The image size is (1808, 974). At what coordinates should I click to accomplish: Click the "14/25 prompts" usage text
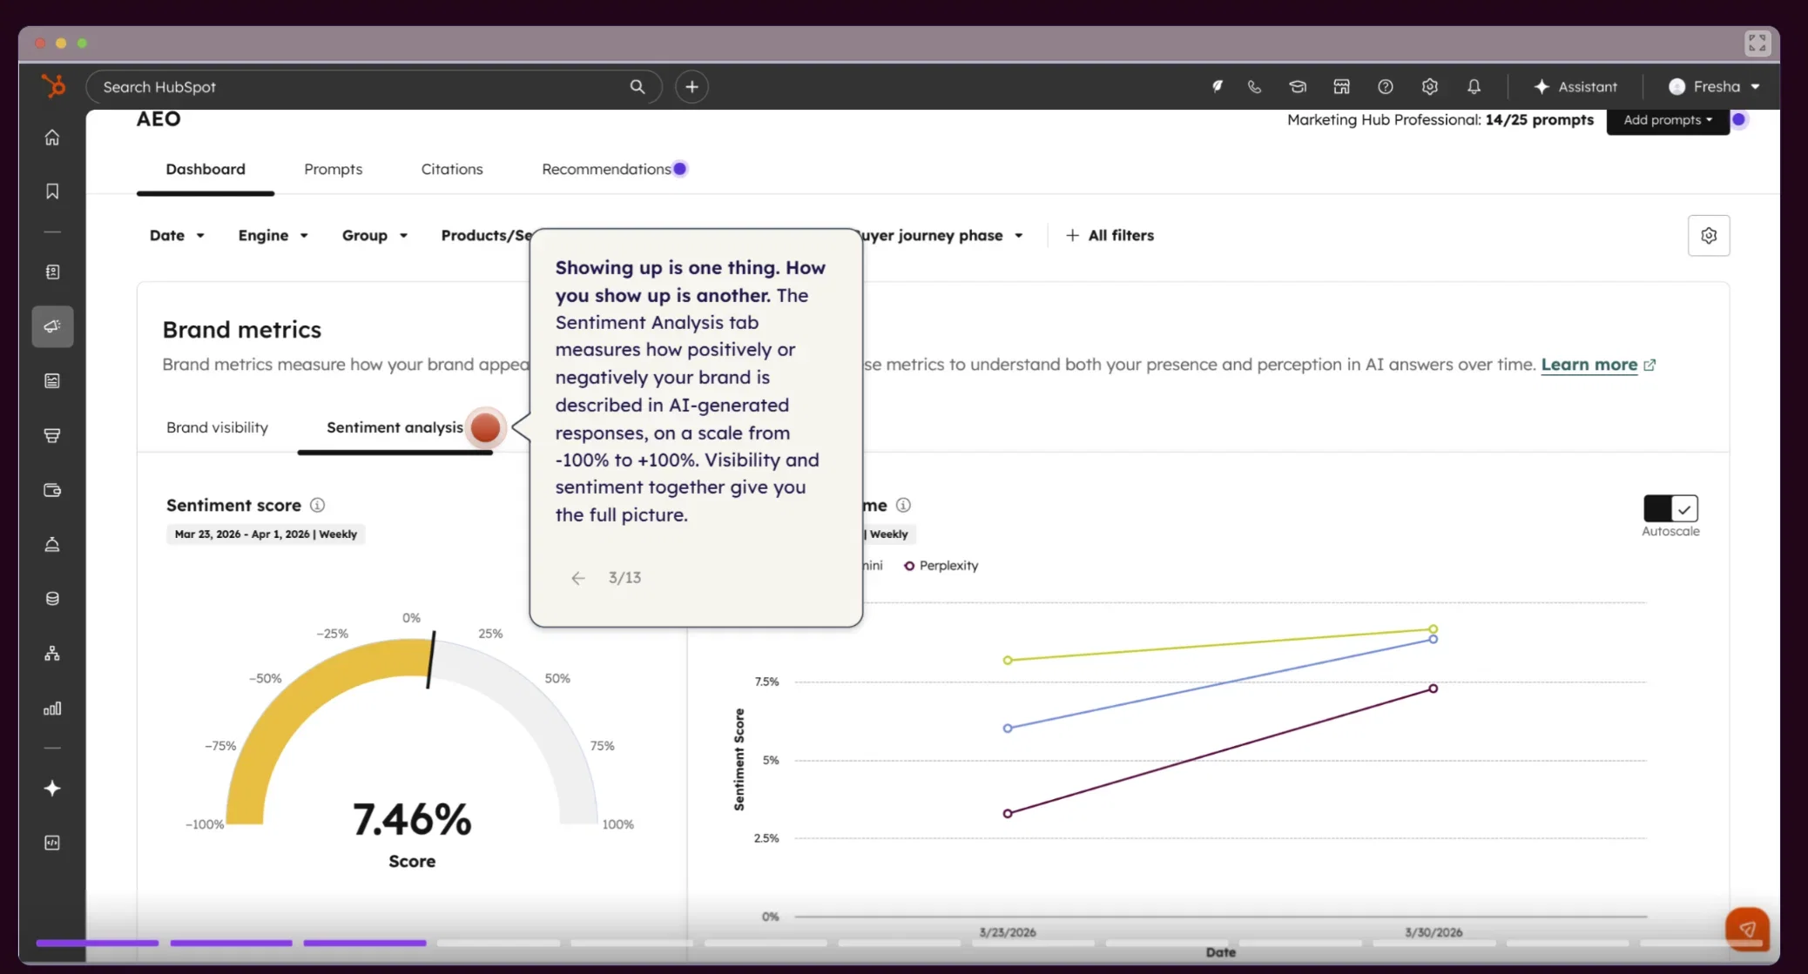click(1540, 120)
